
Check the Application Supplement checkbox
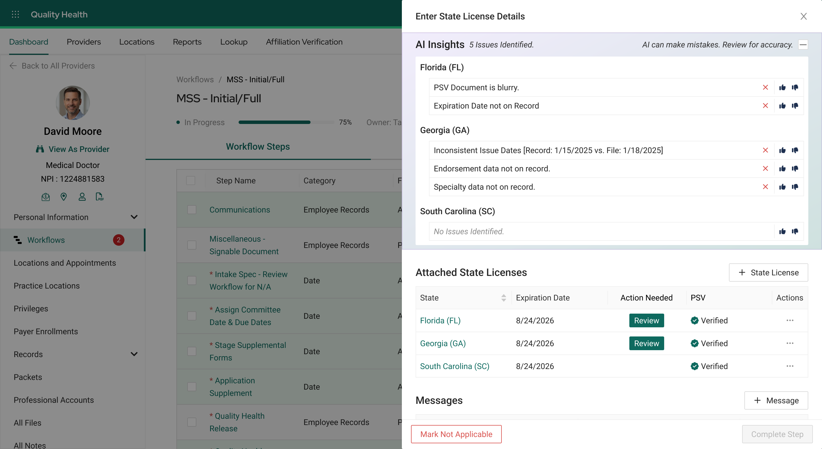(x=192, y=387)
